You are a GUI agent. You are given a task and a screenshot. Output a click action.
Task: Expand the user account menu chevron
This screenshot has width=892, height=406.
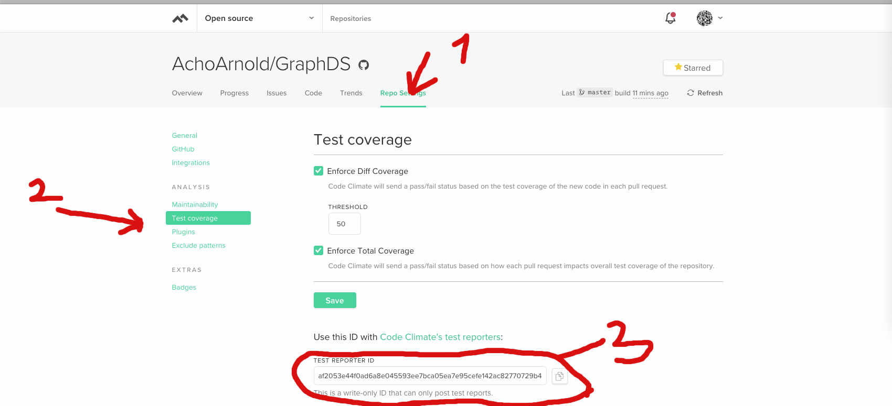720,18
